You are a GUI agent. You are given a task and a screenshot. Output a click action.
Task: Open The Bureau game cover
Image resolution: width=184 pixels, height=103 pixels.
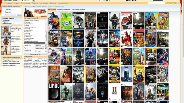(x=139, y=92)
